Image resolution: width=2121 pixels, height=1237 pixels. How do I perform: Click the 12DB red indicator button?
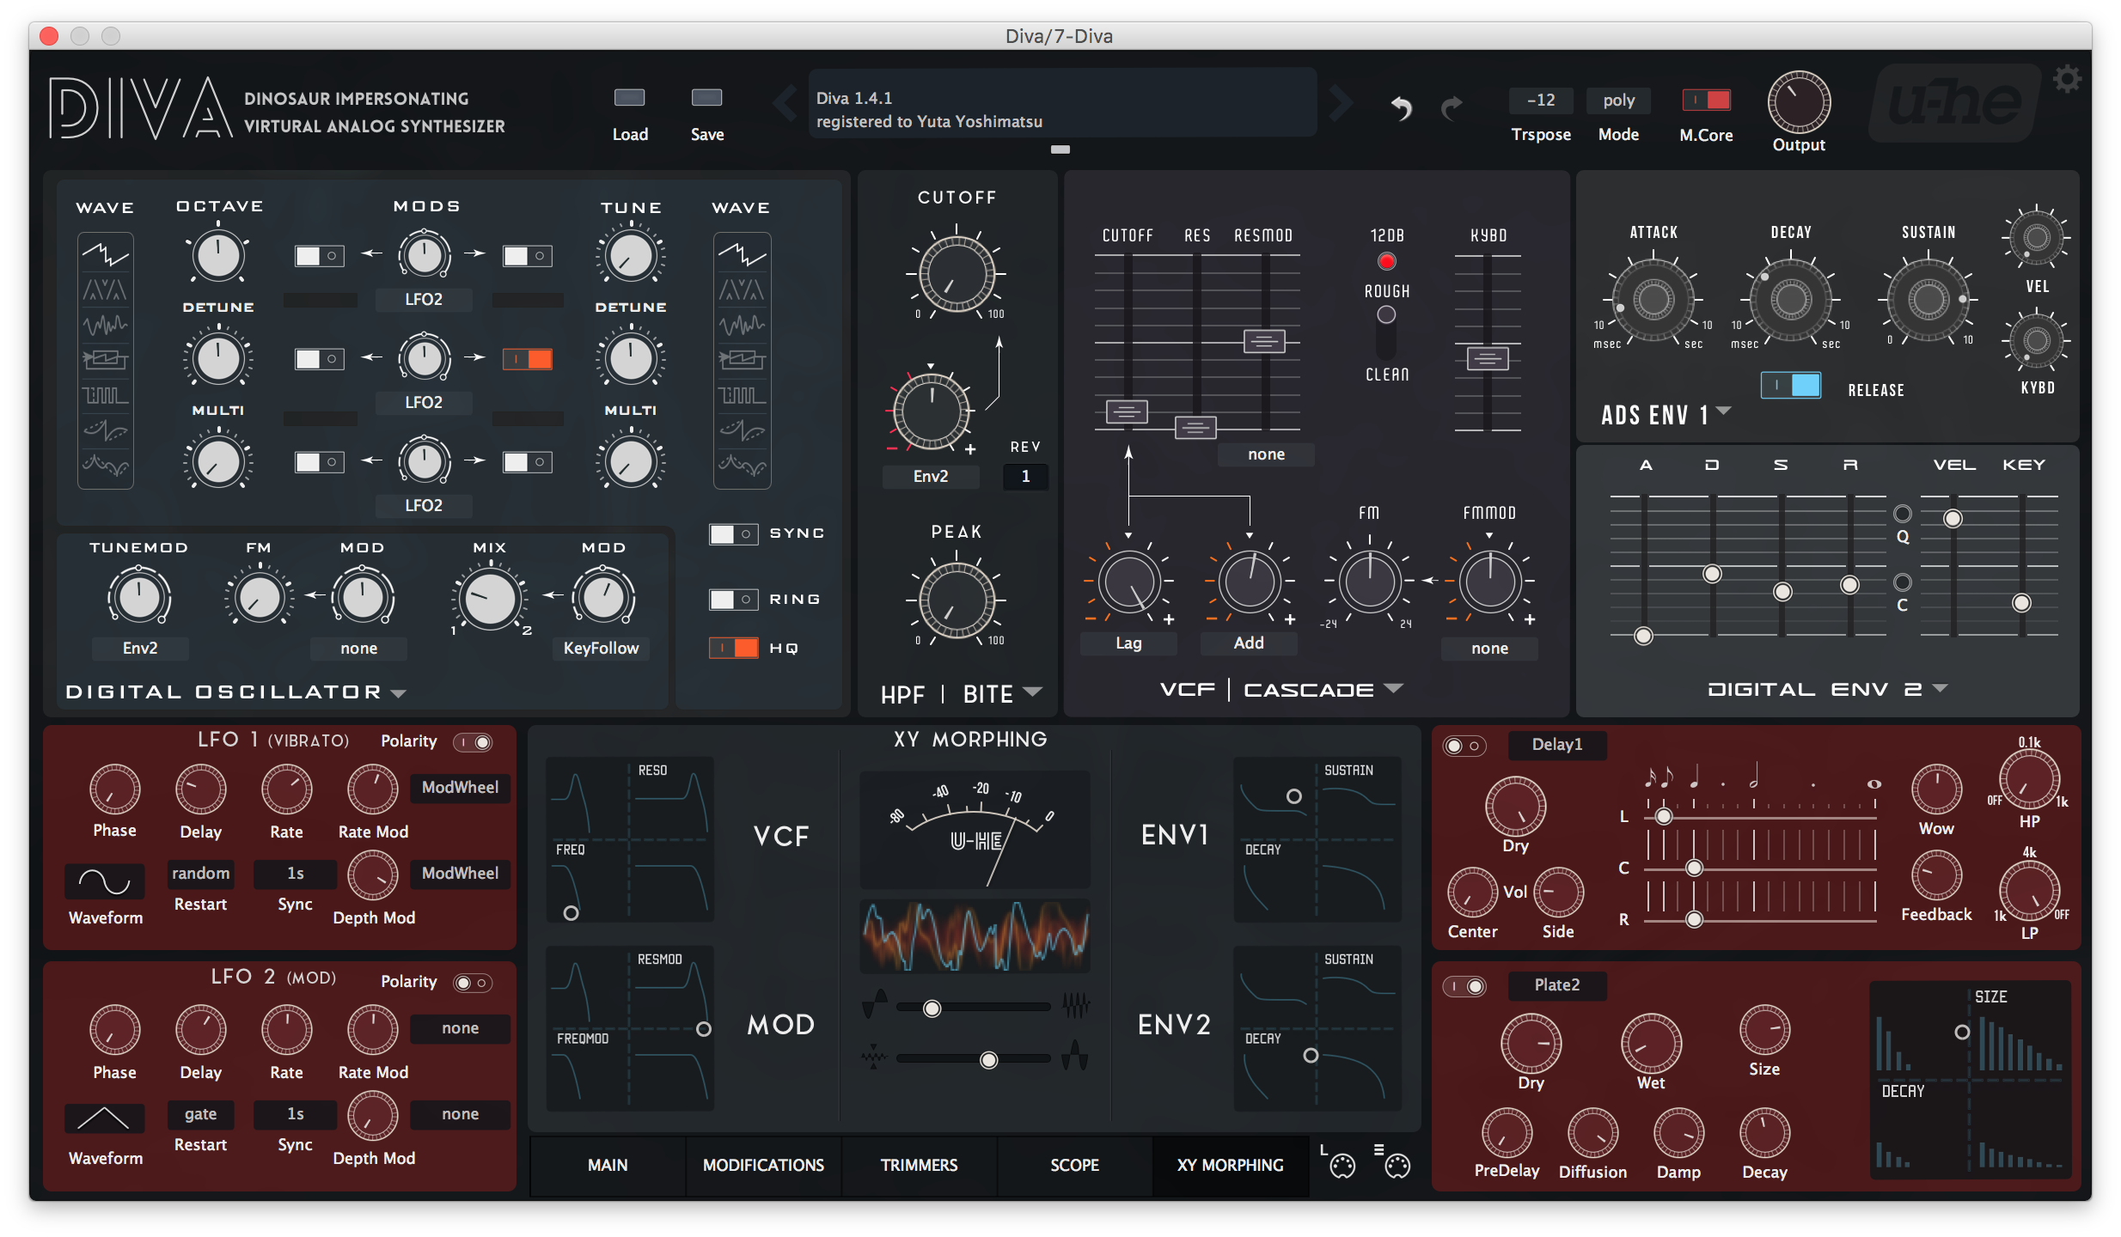[1386, 261]
